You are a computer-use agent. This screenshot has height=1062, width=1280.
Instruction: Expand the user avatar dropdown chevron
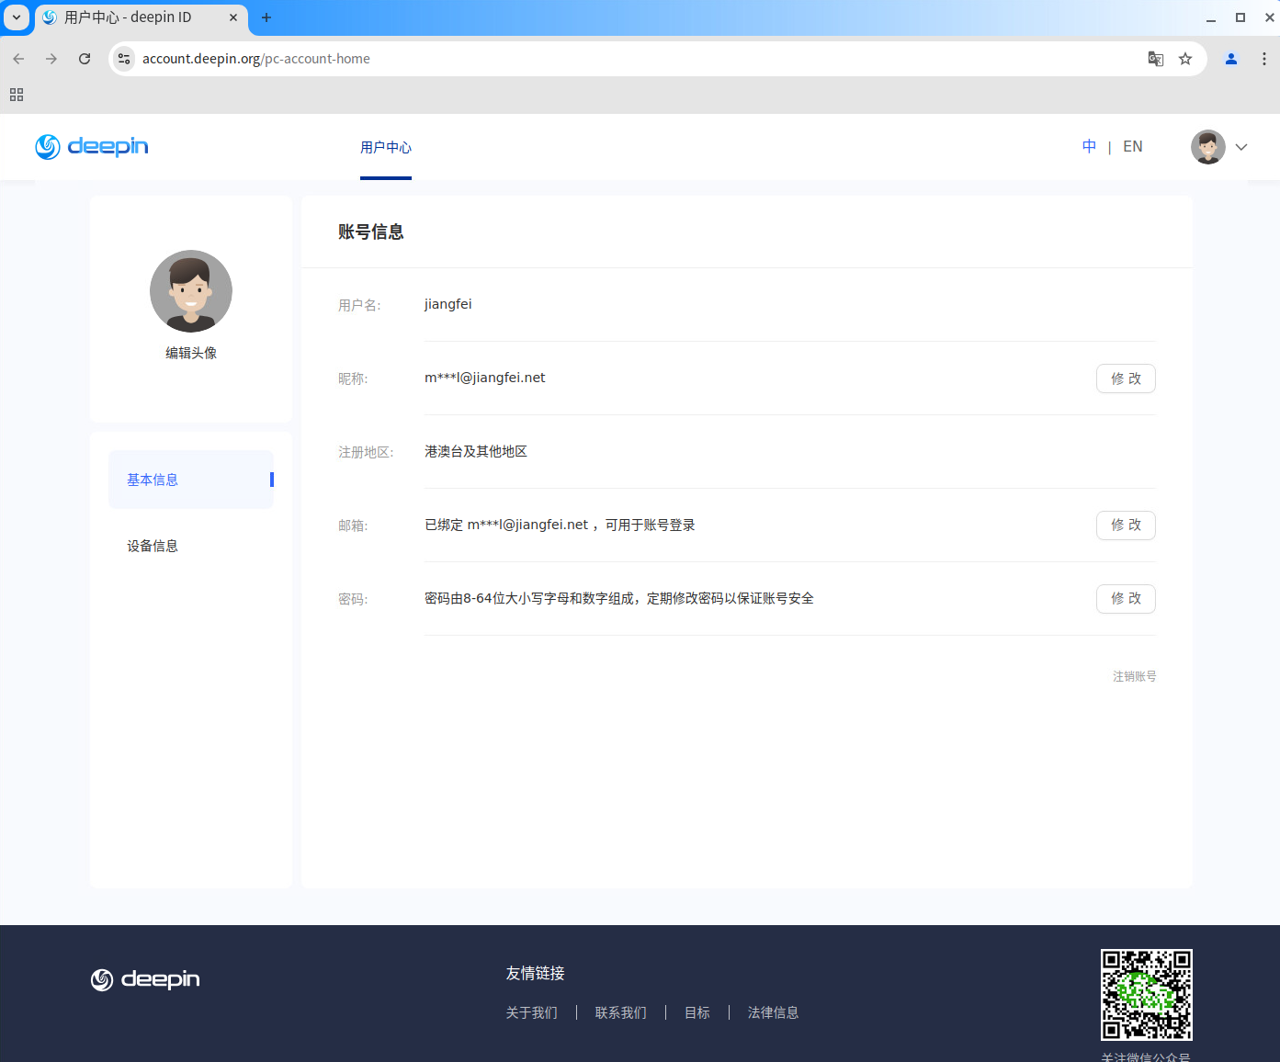pyautogui.click(x=1241, y=147)
